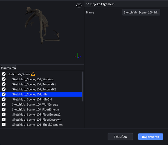This screenshot has width=168, height=145.
Task: Uncheck Sketchfab_Scene_106_Walking checkbox
Action: [4, 79]
